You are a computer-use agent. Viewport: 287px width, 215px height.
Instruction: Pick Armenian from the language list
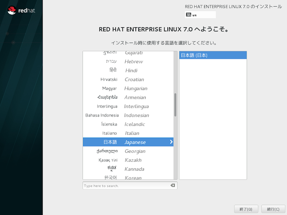(128, 97)
